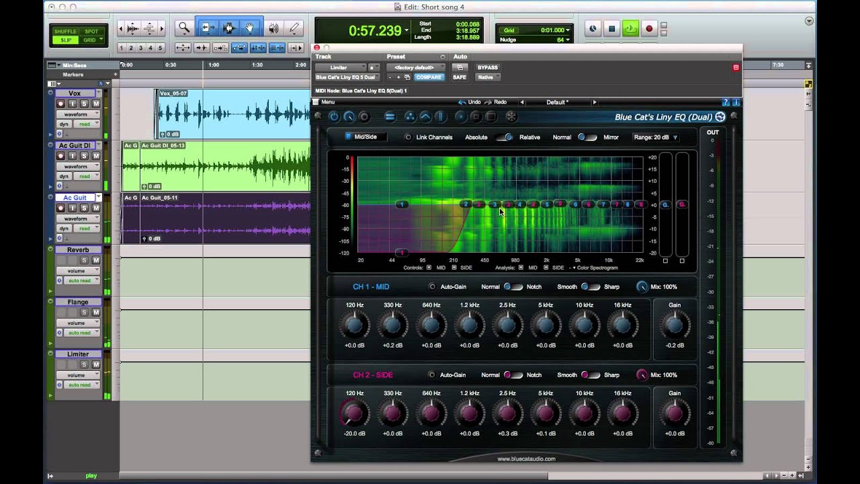
Task: Adjust the CH 1 MID 120 Hz knob
Action: pos(355,326)
